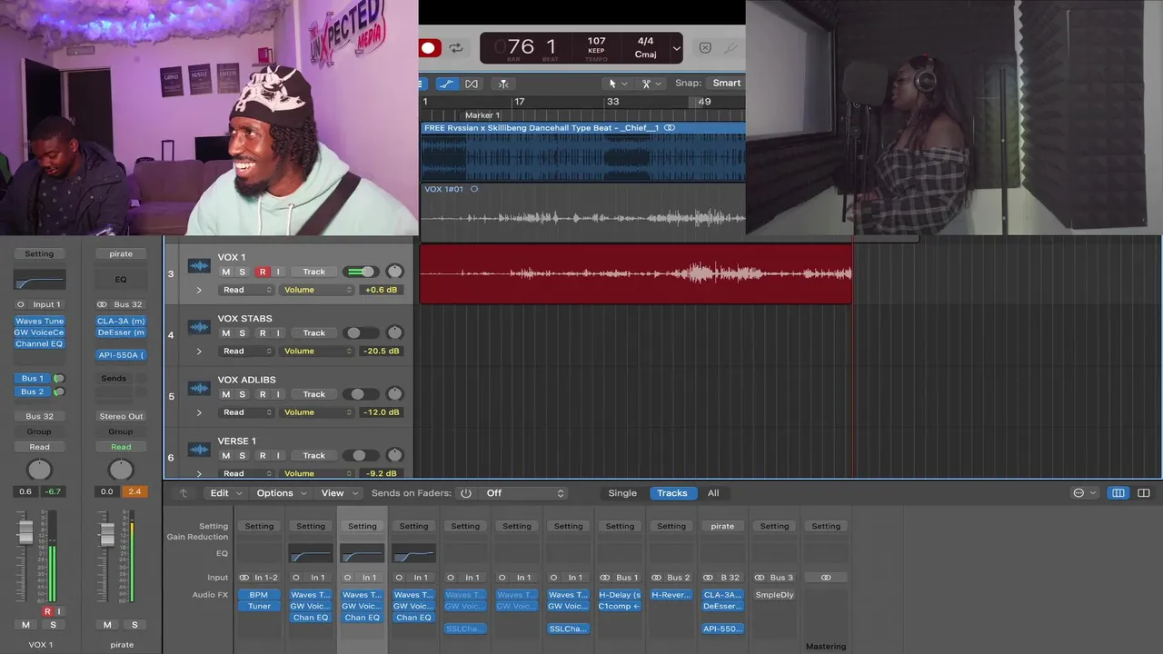This screenshot has width=1163, height=654.
Task: Open the mixer View menu
Action: pos(338,493)
